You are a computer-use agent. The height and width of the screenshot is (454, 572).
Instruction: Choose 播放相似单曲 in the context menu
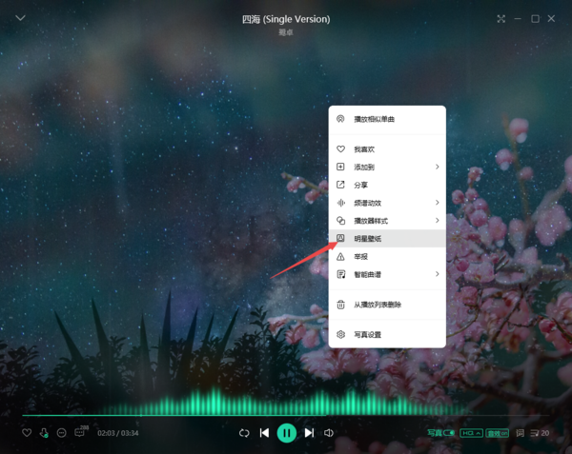[387, 119]
